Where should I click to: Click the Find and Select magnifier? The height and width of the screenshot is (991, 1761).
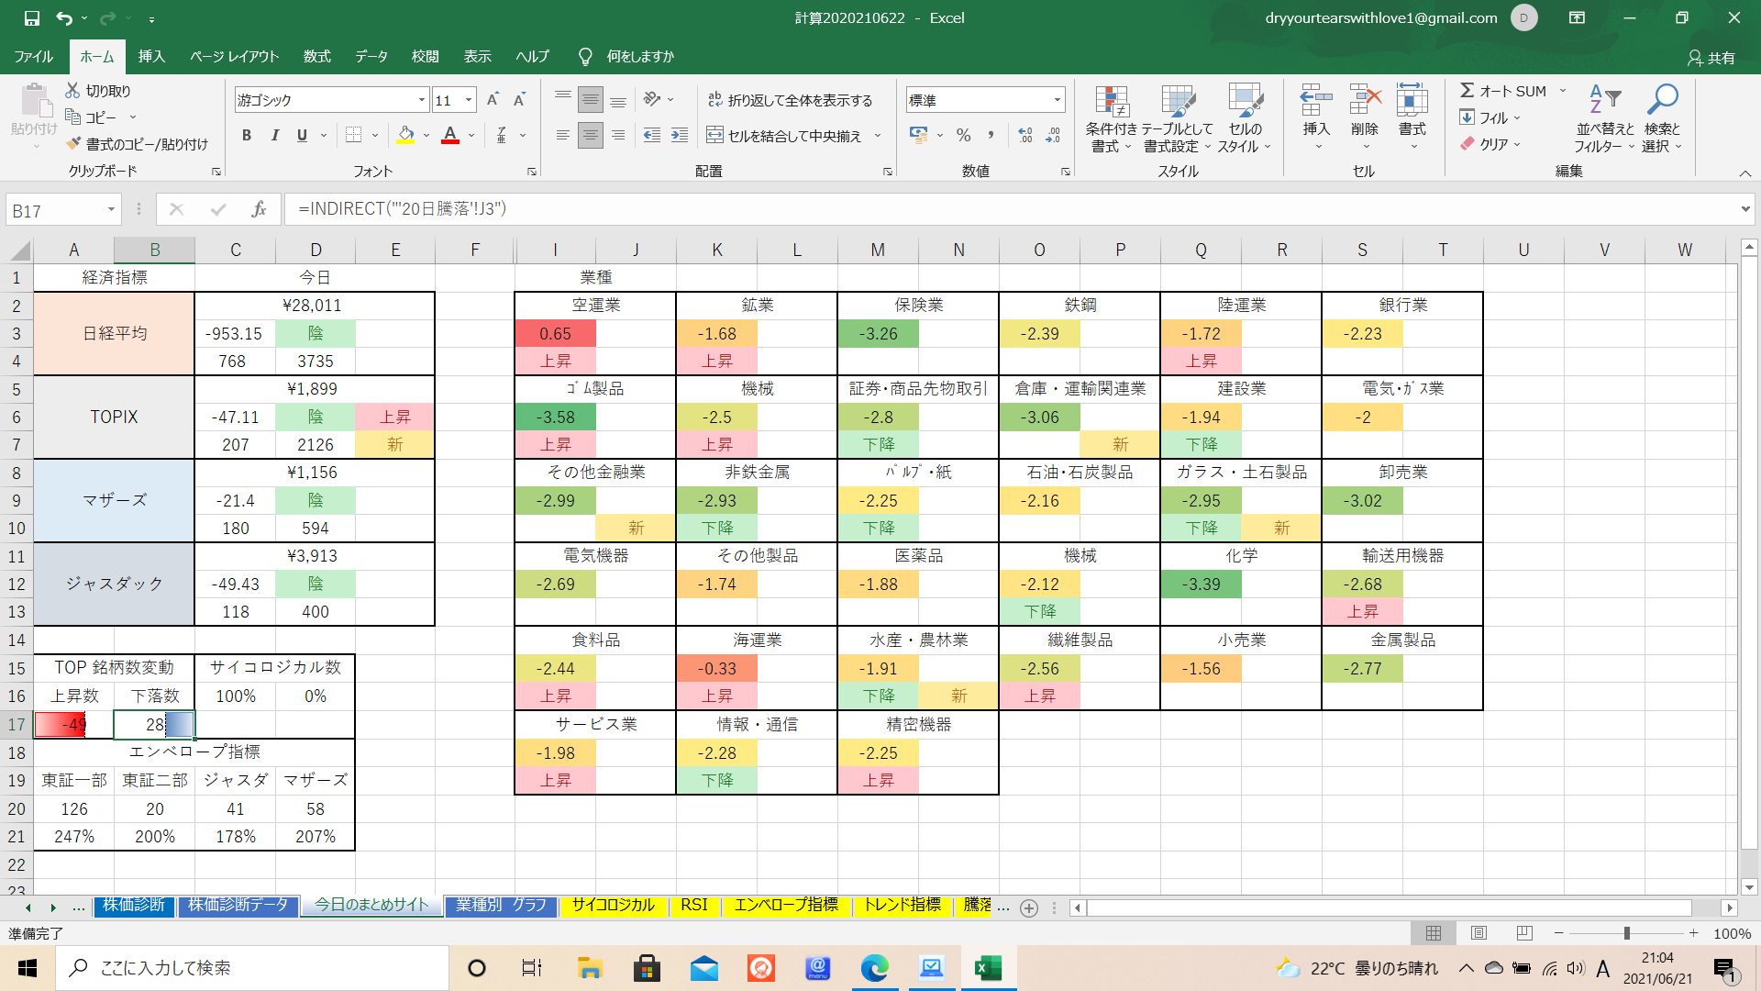[1662, 99]
